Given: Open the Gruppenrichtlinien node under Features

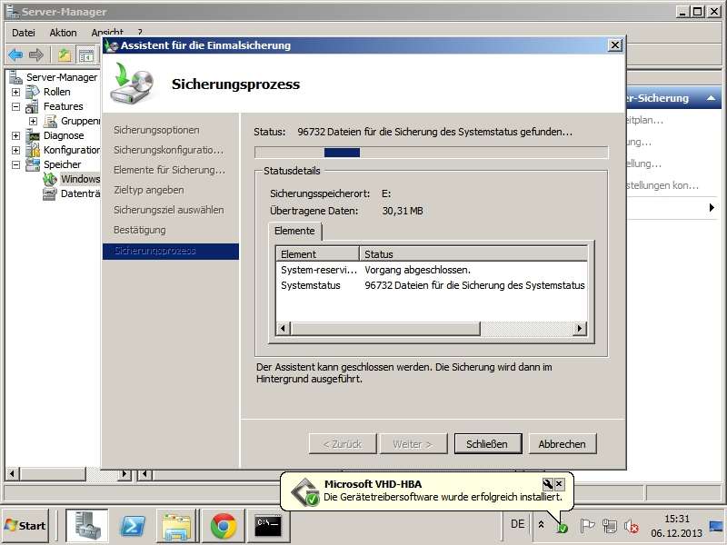Looking at the screenshot, I should 80,121.
